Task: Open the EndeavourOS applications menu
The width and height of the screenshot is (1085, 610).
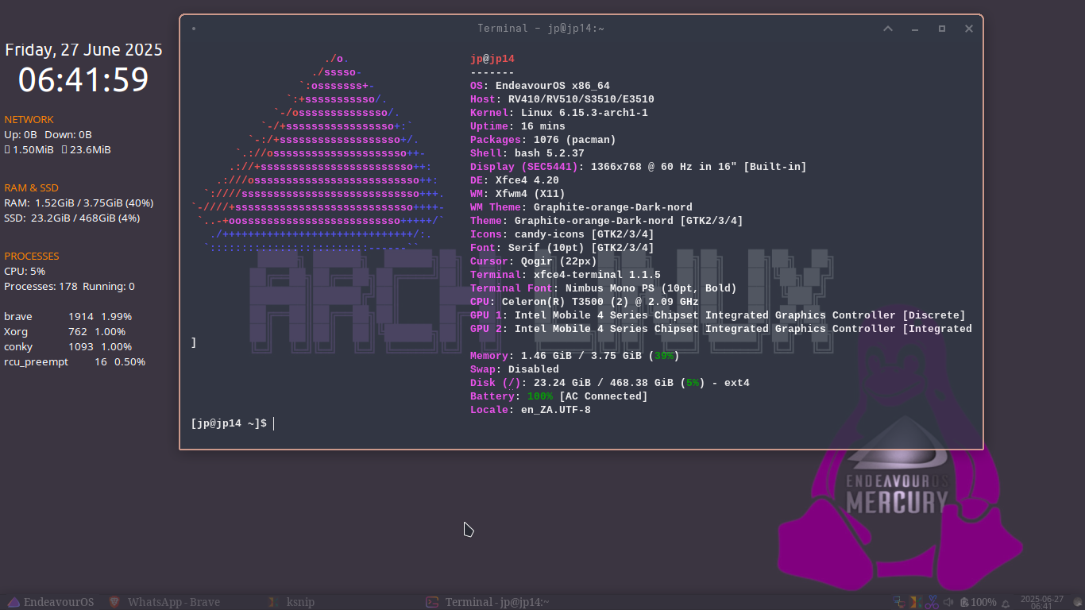Action: pyautogui.click(x=50, y=602)
